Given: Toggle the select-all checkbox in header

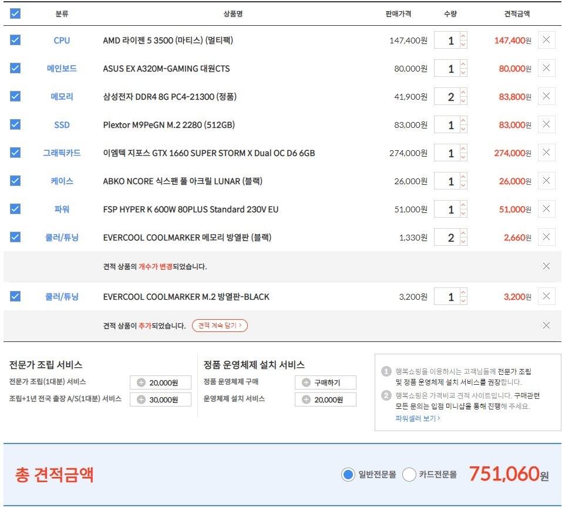Looking at the screenshot, I should (x=15, y=13).
